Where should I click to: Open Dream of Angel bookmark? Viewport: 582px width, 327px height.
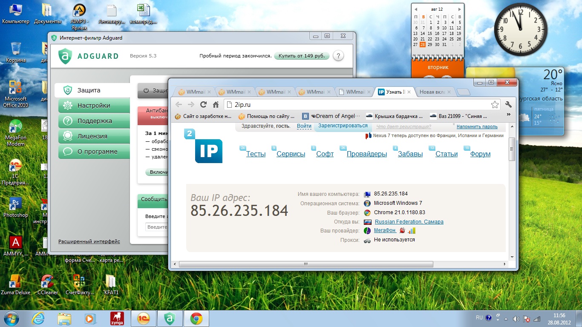point(331,116)
